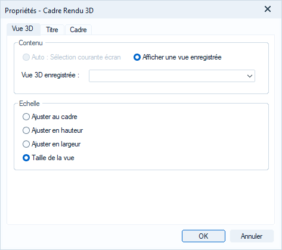Image resolution: width=282 pixels, height=250 pixels.
Task: Select the Vue 3D tab
Action: pos(23,29)
